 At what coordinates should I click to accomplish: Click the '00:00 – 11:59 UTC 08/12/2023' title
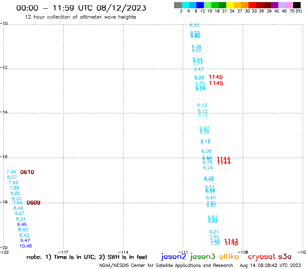point(81,8)
